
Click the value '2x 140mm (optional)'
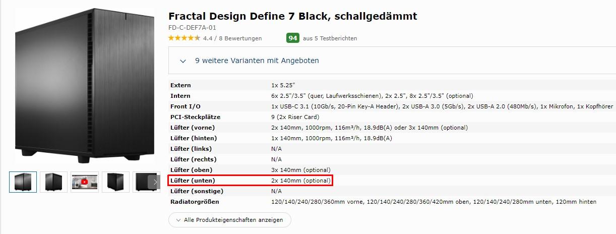point(301,181)
